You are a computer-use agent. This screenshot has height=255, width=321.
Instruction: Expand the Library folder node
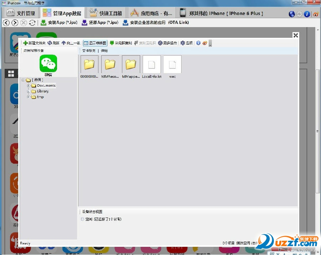29,91
